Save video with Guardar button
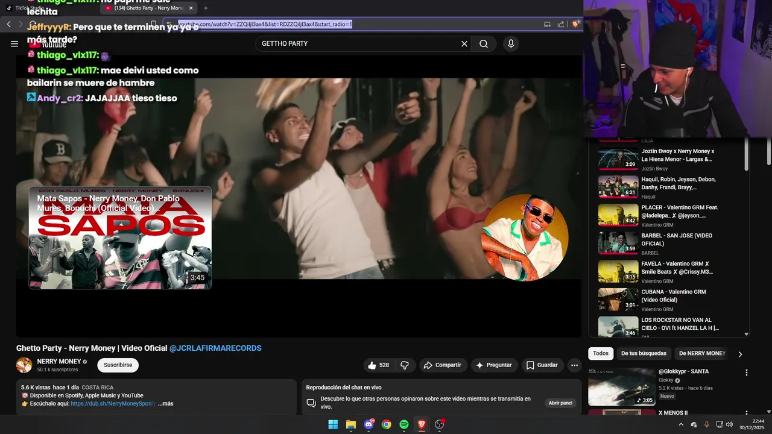This screenshot has width=772, height=434. (542, 365)
